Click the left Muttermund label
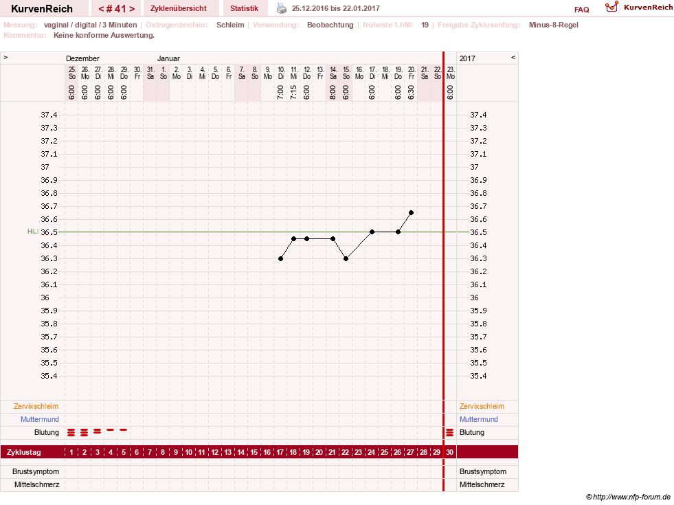Screen dimensions: 674x505 click(40, 419)
